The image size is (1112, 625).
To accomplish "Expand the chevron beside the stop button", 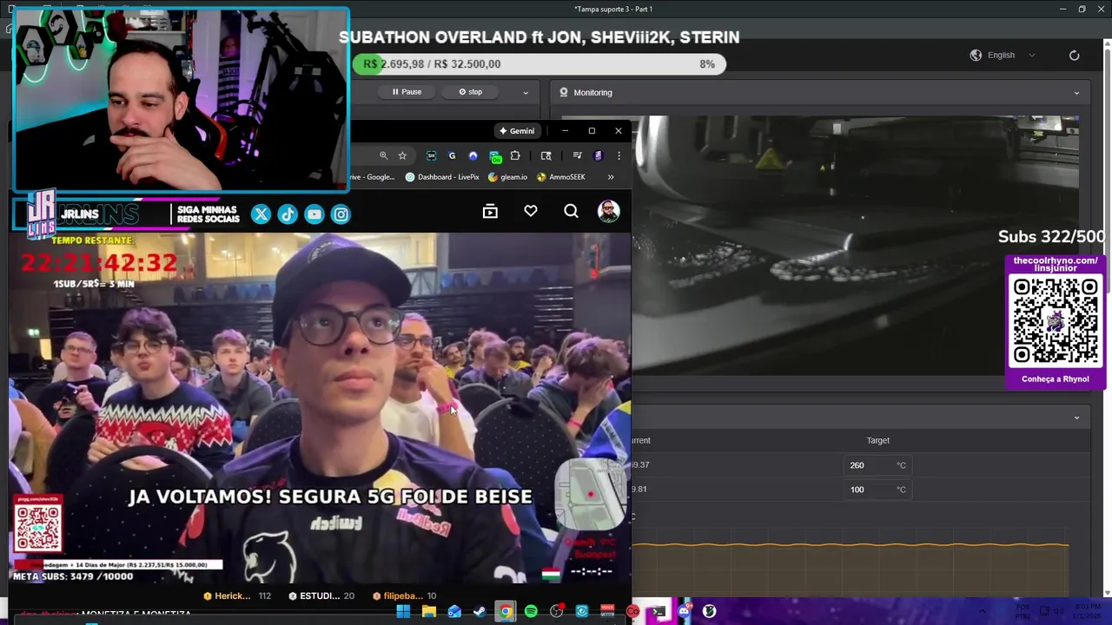I will (x=525, y=92).
